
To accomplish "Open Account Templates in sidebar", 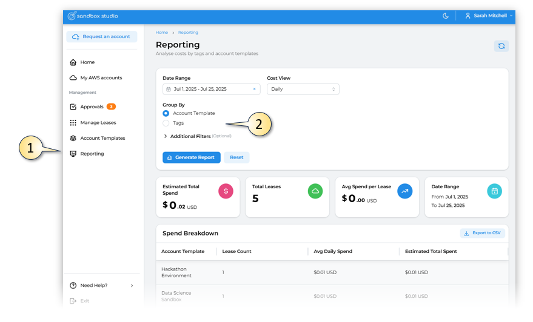I will pos(102,139).
